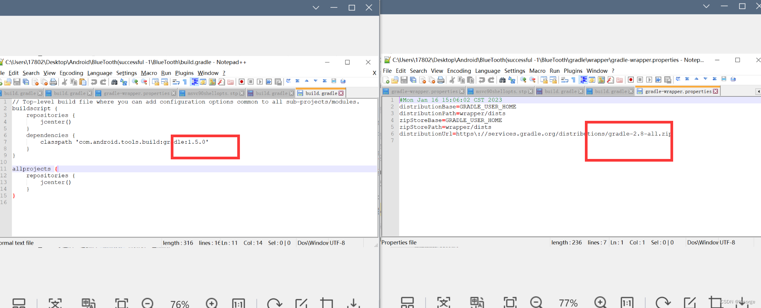
Task: Toggle Show All Characters in left Notepad++ toolbar
Action: coord(185,82)
